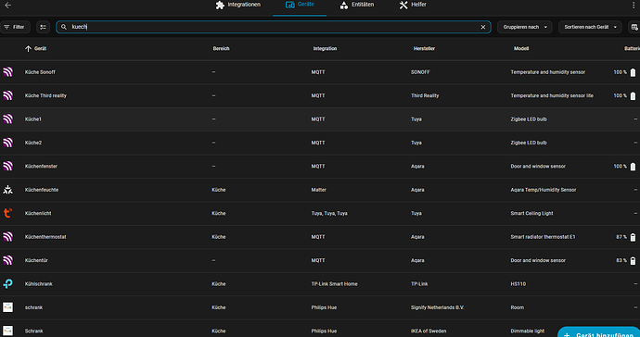Sort by the Hersteller column header
Viewport: 640px width, 337px height.
[x=424, y=48]
